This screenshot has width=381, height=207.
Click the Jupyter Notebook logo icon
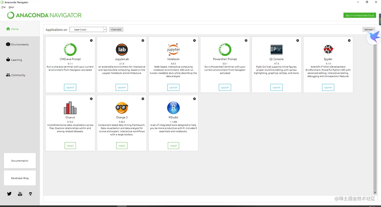(x=173, y=49)
